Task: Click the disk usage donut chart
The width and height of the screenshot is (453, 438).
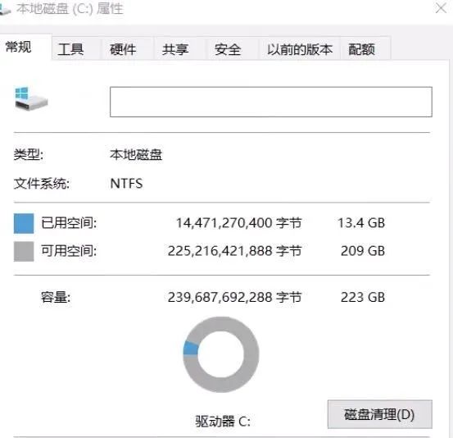Action: 221,354
